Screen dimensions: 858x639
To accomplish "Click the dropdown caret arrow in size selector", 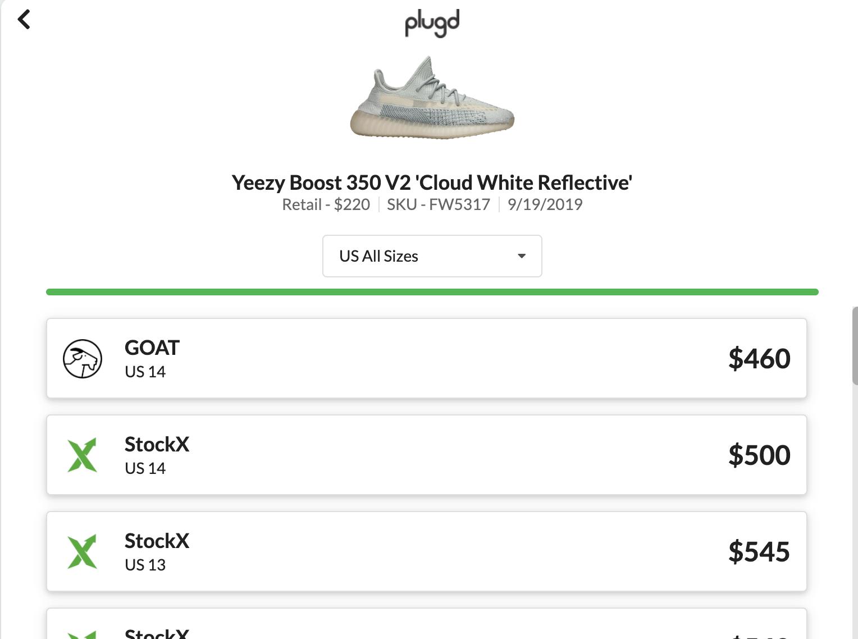I will pyautogui.click(x=522, y=256).
